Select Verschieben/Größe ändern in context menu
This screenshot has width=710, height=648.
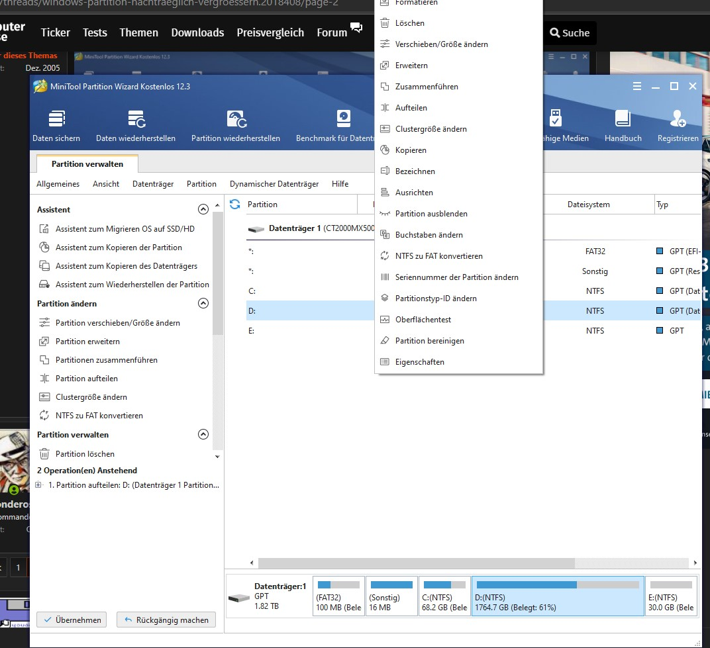click(459, 44)
